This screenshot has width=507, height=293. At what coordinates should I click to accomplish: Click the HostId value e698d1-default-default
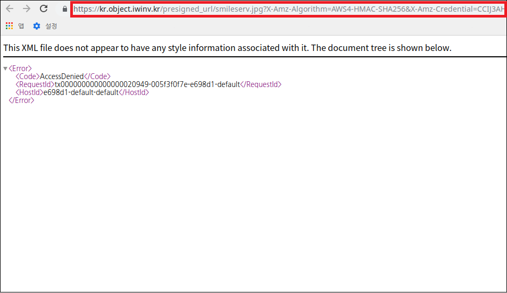pyautogui.click(x=81, y=92)
